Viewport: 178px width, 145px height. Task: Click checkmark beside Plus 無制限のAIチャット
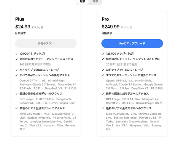17,59
